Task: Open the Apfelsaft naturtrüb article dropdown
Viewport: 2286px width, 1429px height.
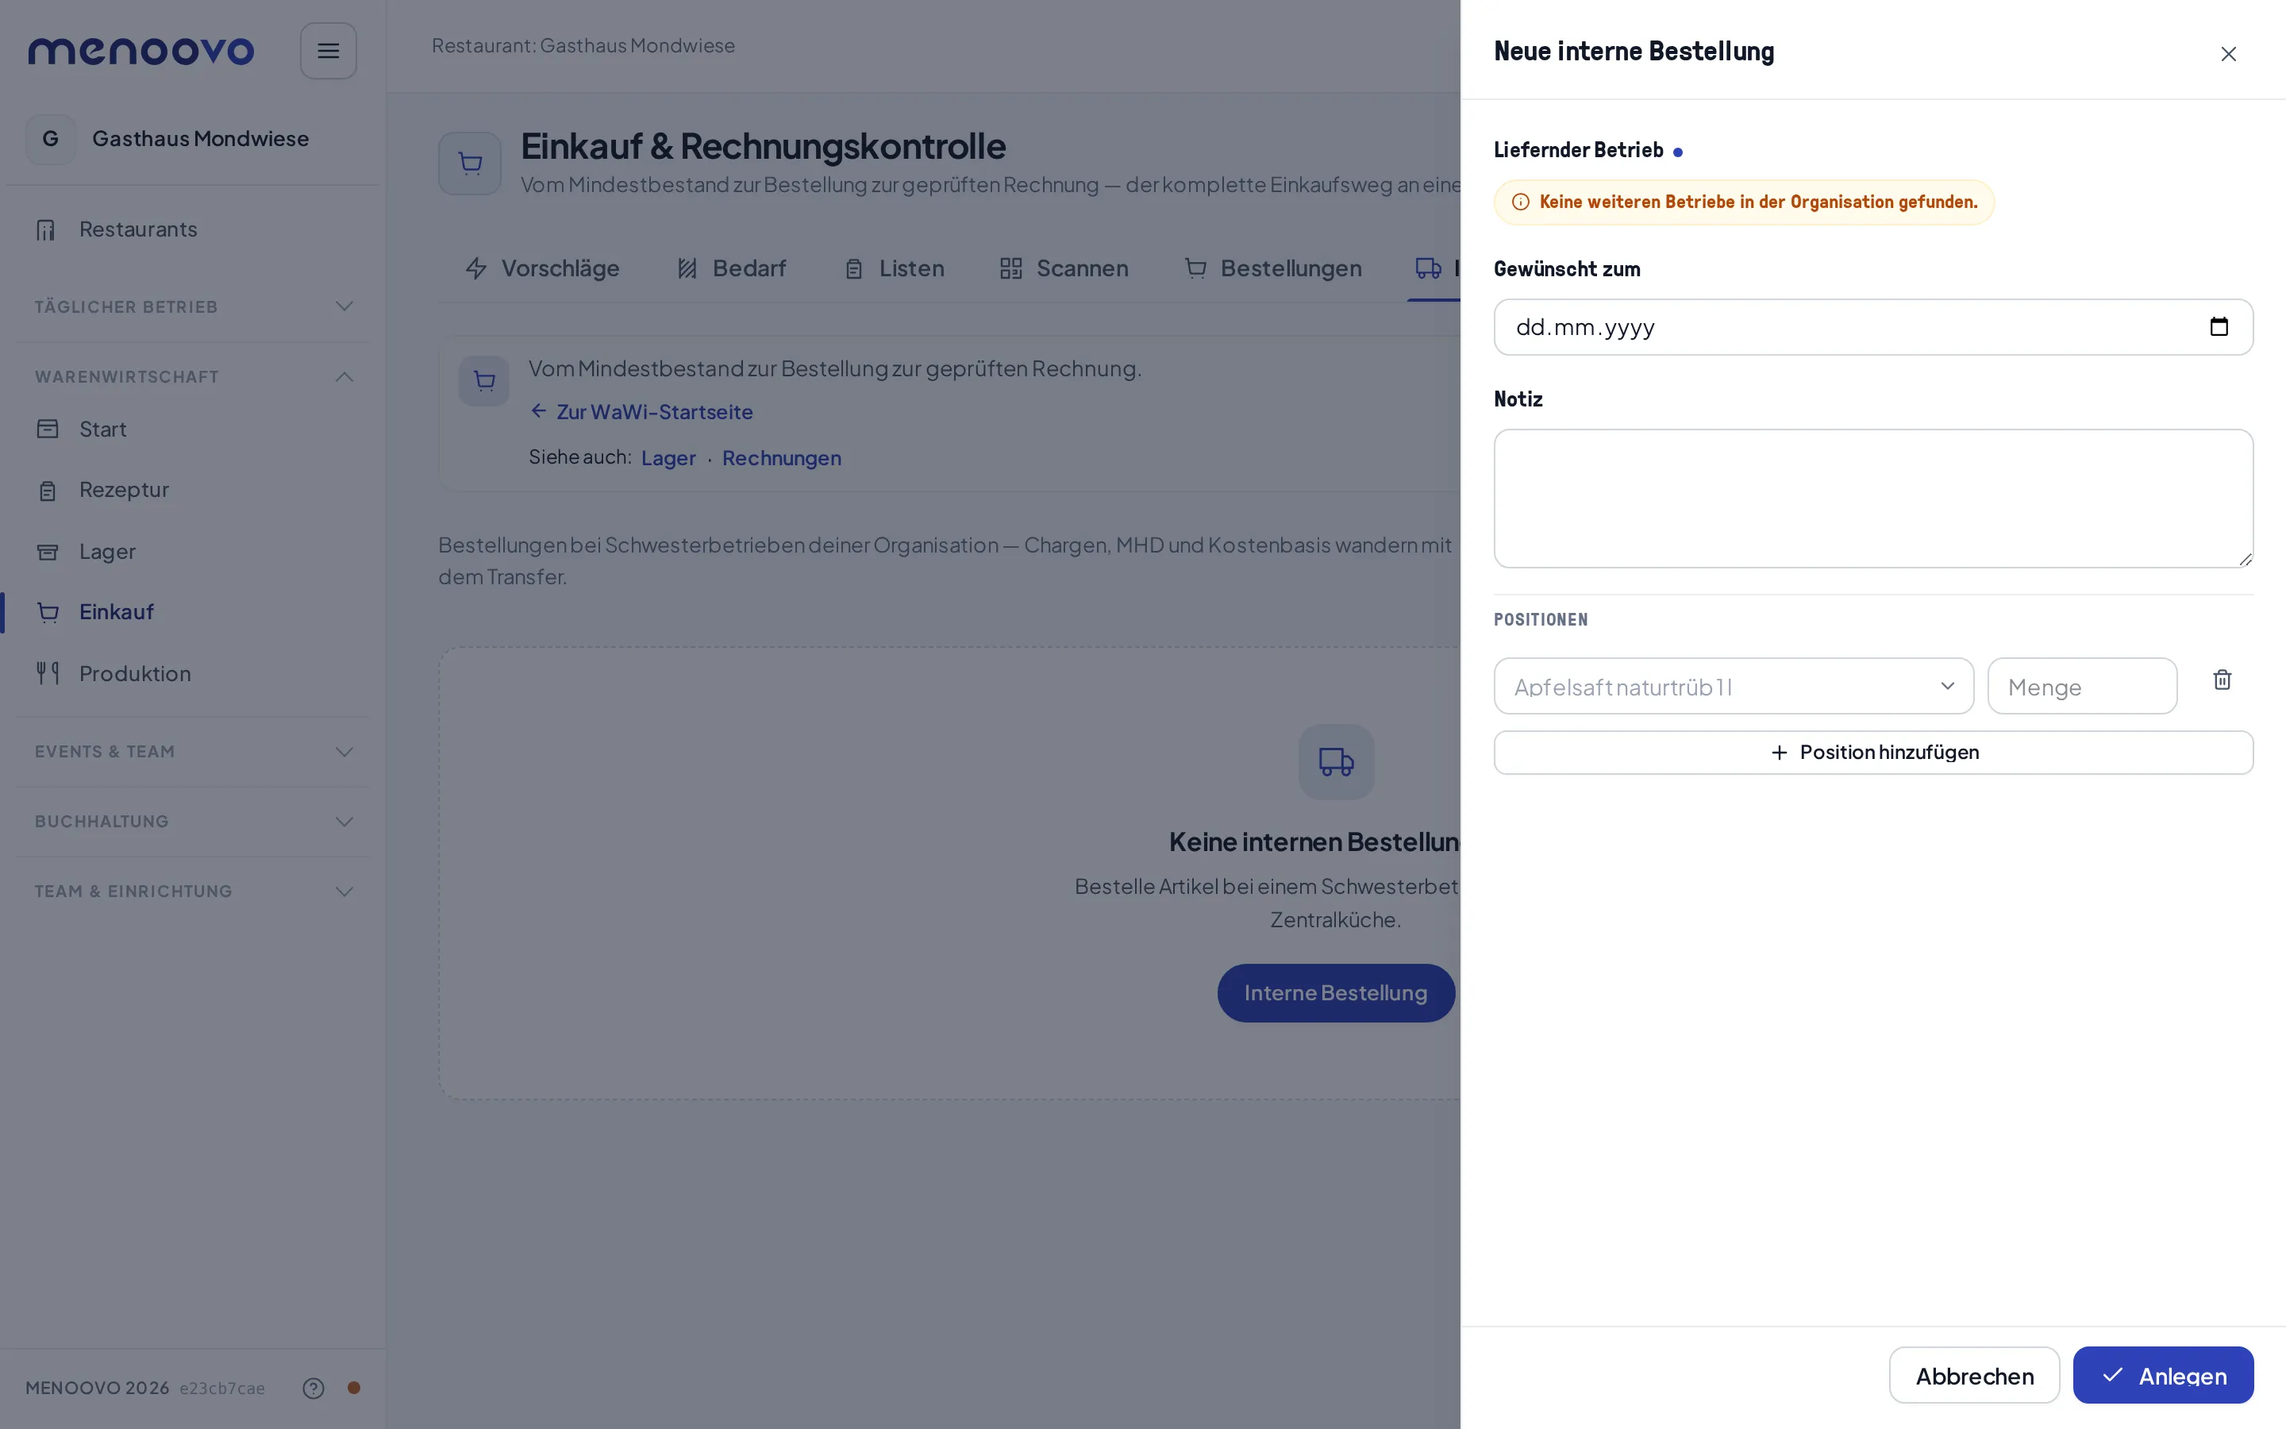Action: 1734,686
